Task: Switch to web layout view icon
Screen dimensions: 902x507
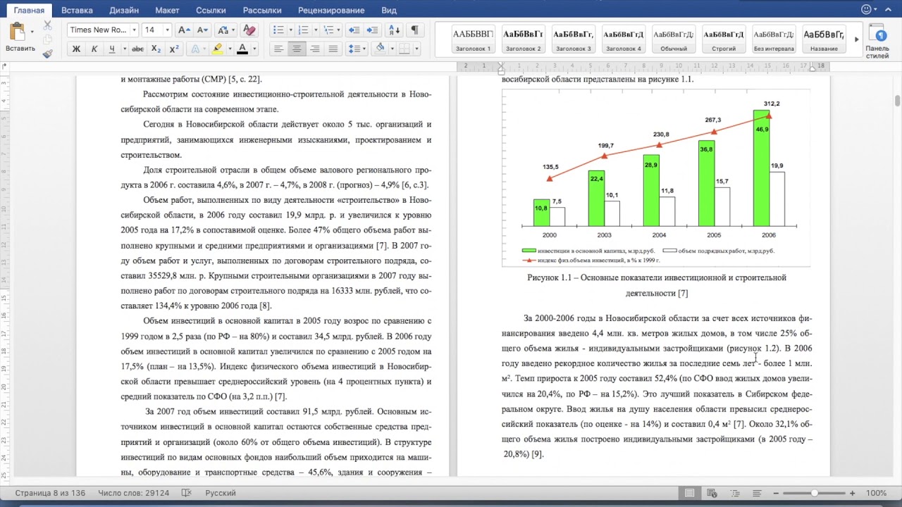Action: [x=712, y=493]
